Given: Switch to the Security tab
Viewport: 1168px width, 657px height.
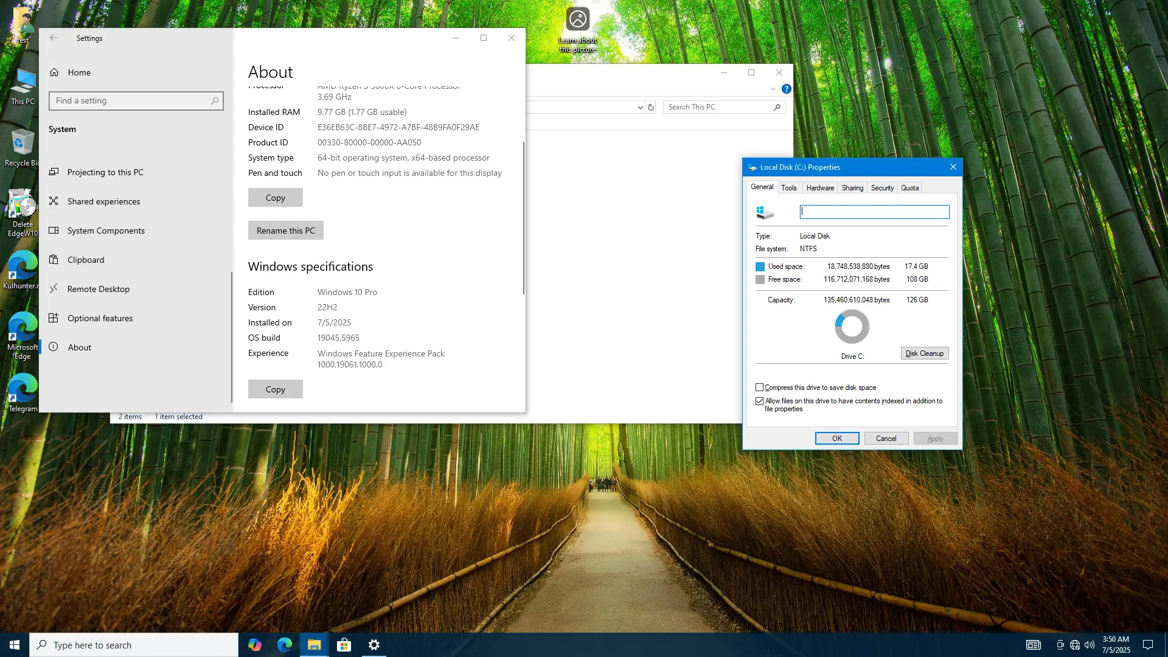Looking at the screenshot, I should pyautogui.click(x=881, y=188).
